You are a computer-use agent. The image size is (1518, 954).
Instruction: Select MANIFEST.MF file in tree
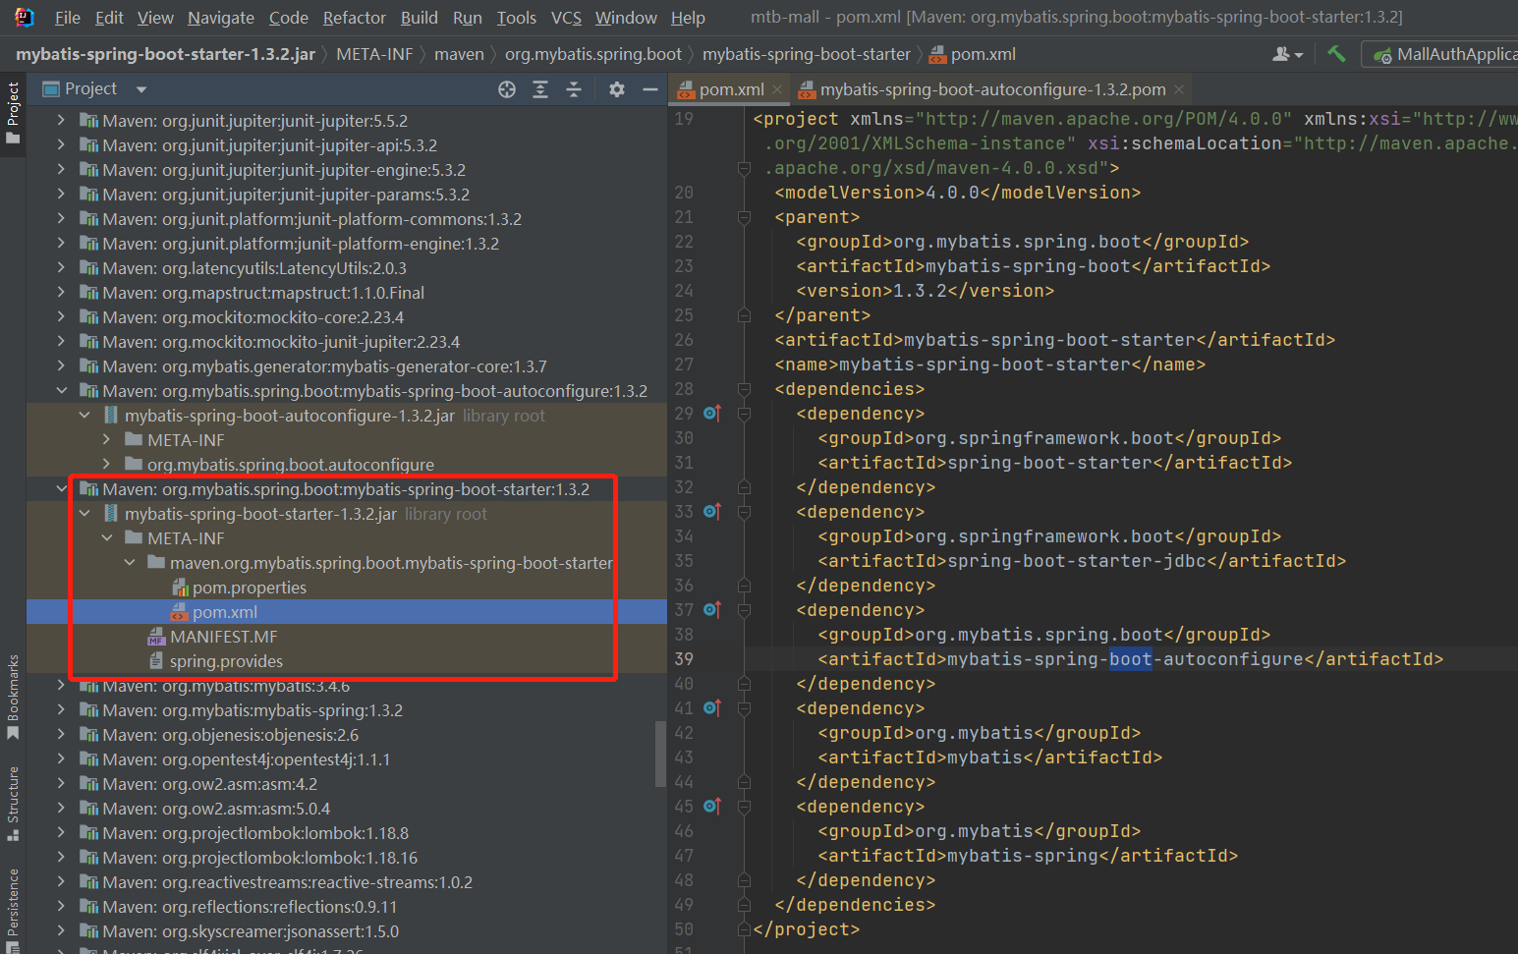click(212, 637)
